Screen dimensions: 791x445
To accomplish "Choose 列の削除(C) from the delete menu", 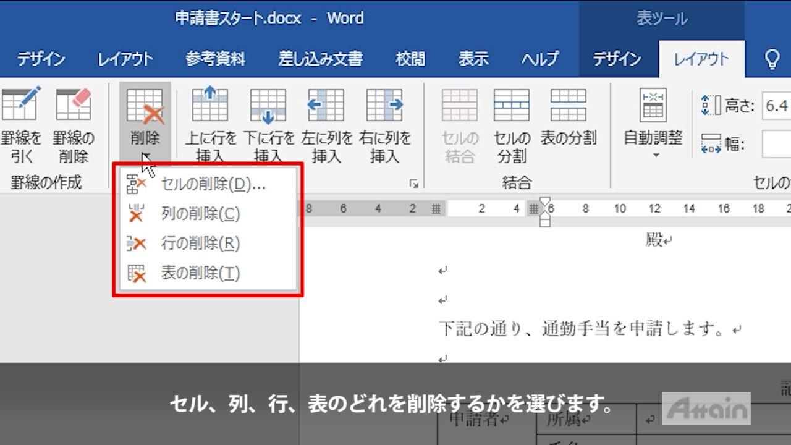I will 208,214.
